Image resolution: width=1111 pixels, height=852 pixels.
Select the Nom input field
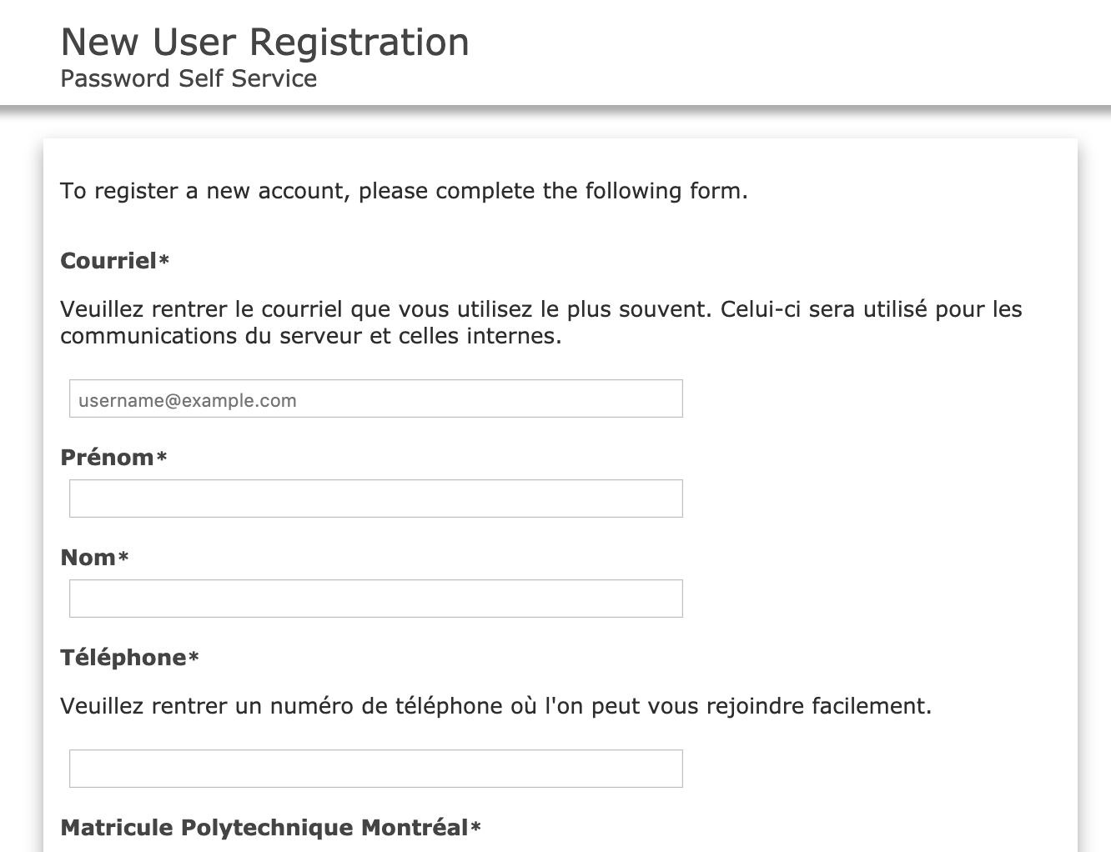(x=375, y=599)
